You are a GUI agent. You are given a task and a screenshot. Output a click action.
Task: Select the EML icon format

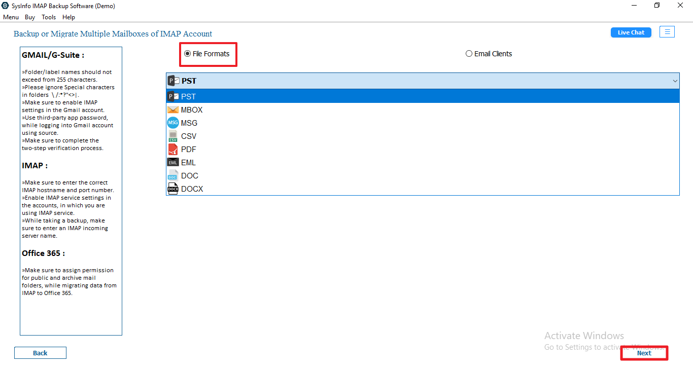click(173, 162)
